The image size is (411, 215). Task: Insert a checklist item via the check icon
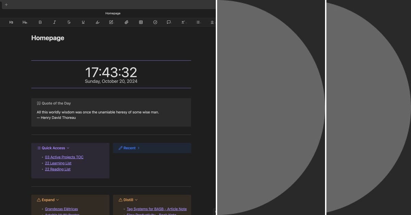coord(155,22)
